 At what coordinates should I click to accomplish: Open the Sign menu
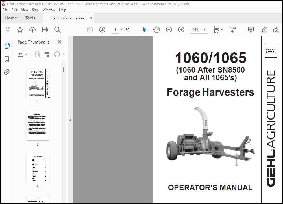point(35,10)
